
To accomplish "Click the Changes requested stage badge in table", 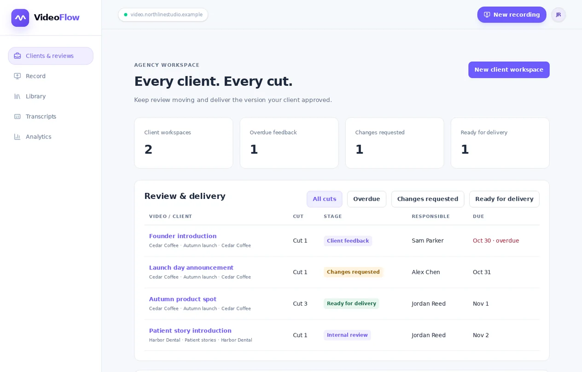I will click(x=353, y=272).
